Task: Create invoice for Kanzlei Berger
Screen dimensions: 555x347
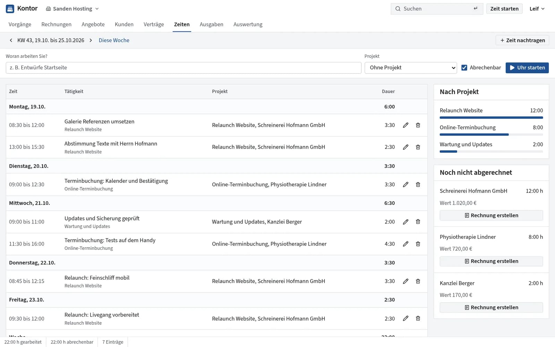Action: (x=491, y=307)
